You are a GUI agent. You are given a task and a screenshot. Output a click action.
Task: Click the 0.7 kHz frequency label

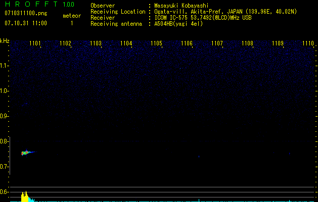coord(4,167)
